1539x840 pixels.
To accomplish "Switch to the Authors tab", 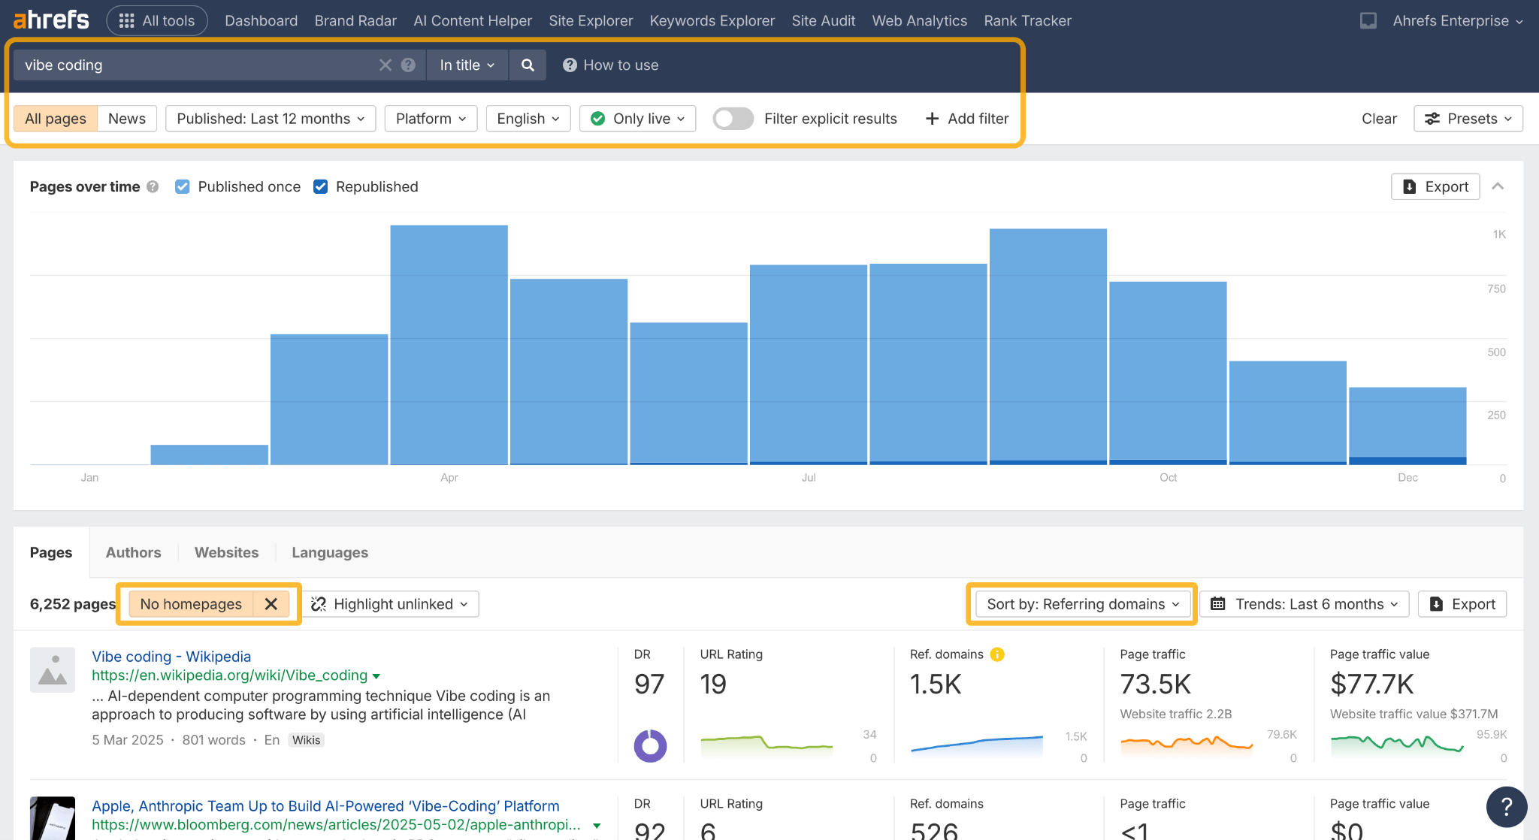I will click(x=133, y=552).
